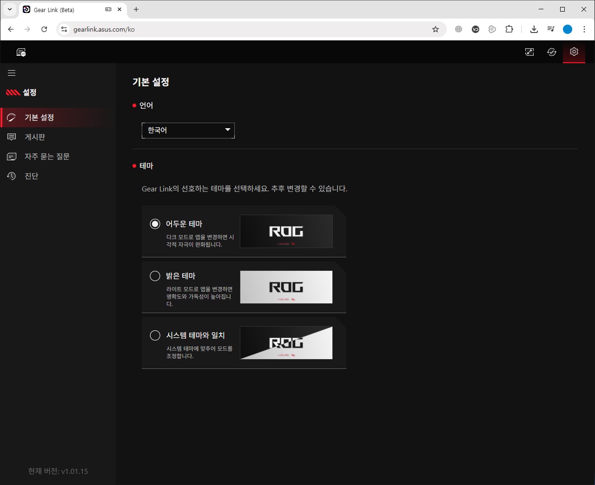Open the update check icon in header

(552, 52)
